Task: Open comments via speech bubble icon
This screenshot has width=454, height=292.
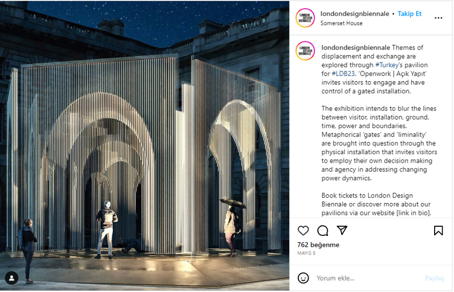Action: pyautogui.click(x=322, y=230)
